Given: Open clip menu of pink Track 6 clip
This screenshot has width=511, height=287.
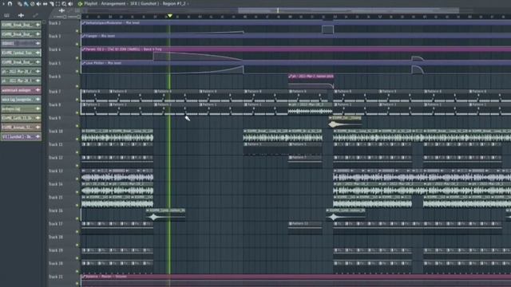Looking at the screenshot, I should pyautogui.click(x=290, y=77).
